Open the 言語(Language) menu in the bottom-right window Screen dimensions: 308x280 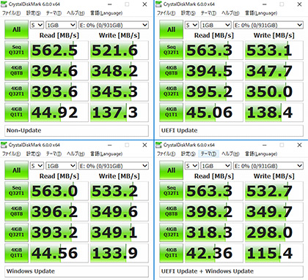pyautogui.click(x=261, y=154)
